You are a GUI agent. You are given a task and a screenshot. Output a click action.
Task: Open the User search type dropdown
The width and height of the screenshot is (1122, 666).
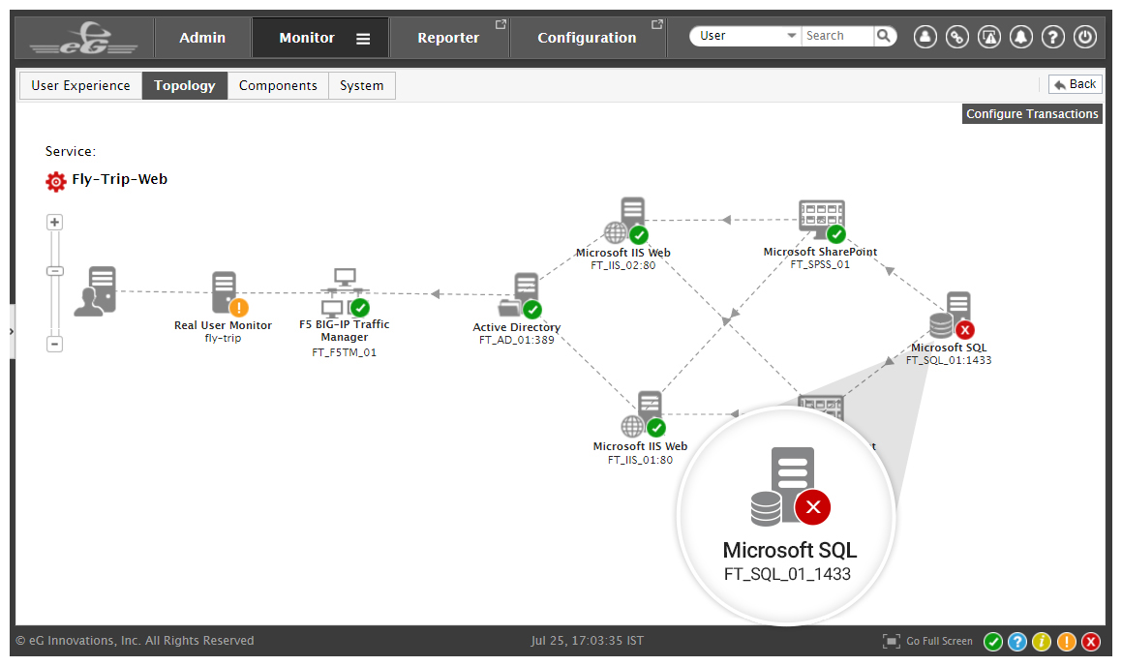click(744, 36)
